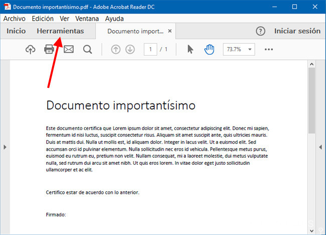Click Iniciar sesión button
Screen dimensions: 326x235
tap(297, 31)
